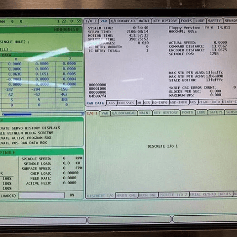Click the blue horizontal scrollbar under position data
This screenshot has width=237, height=237.
click(17, 114)
